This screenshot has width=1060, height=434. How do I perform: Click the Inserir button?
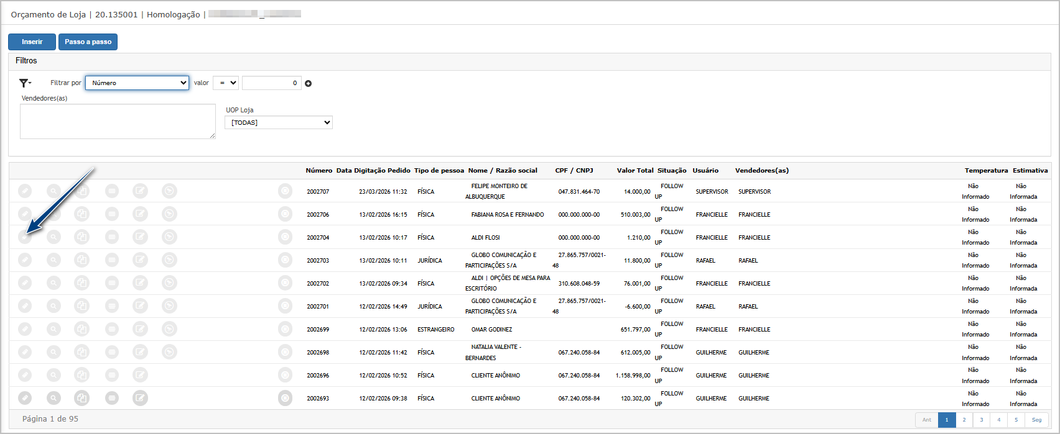coord(32,42)
